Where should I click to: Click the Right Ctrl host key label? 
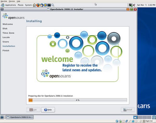pos(149,121)
